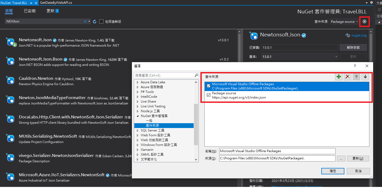Click the options tree scrollbar down arrow
The image size is (382, 188).
[x=196, y=160]
